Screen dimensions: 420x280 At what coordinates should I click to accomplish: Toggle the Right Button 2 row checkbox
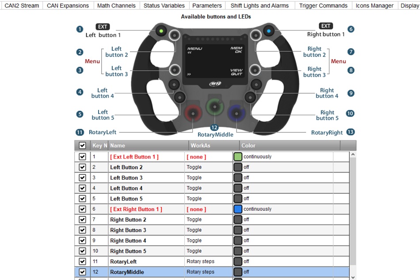82,219
